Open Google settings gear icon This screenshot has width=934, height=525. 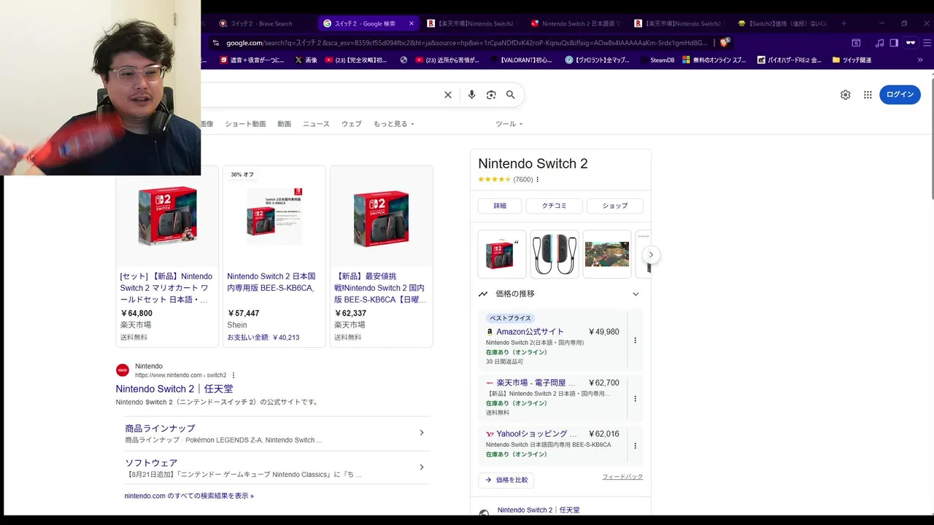point(845,95)
